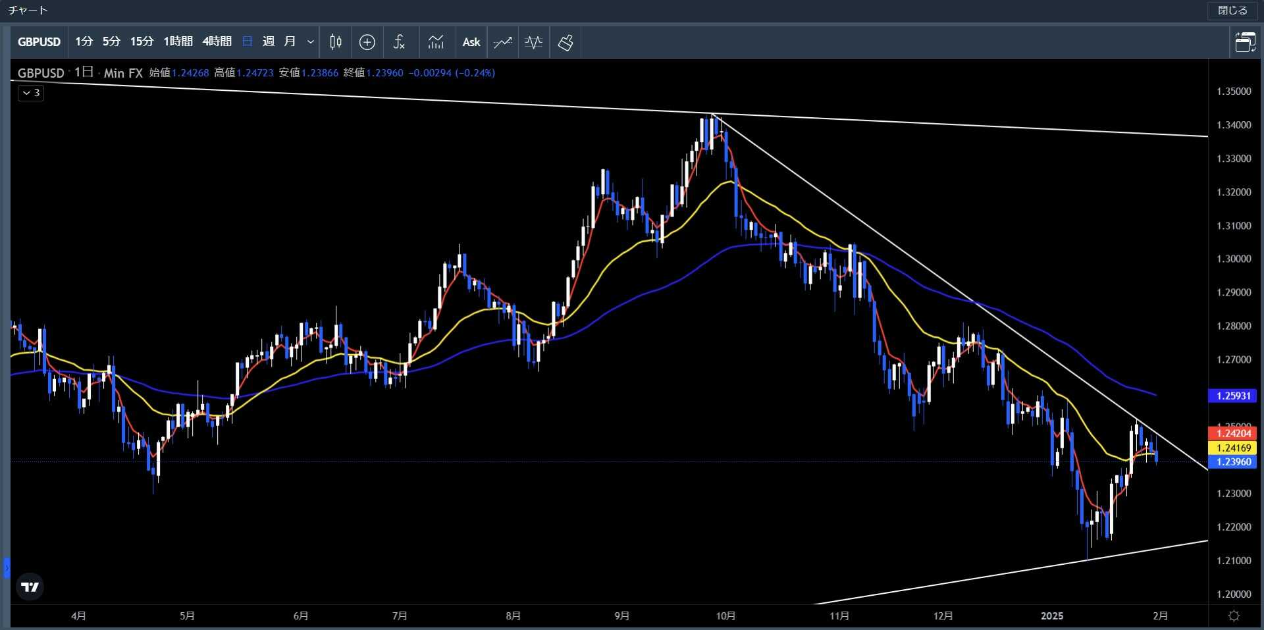Switch to the 15分 timeframe
1264x630 pixels.
click(x=142, y=42)
